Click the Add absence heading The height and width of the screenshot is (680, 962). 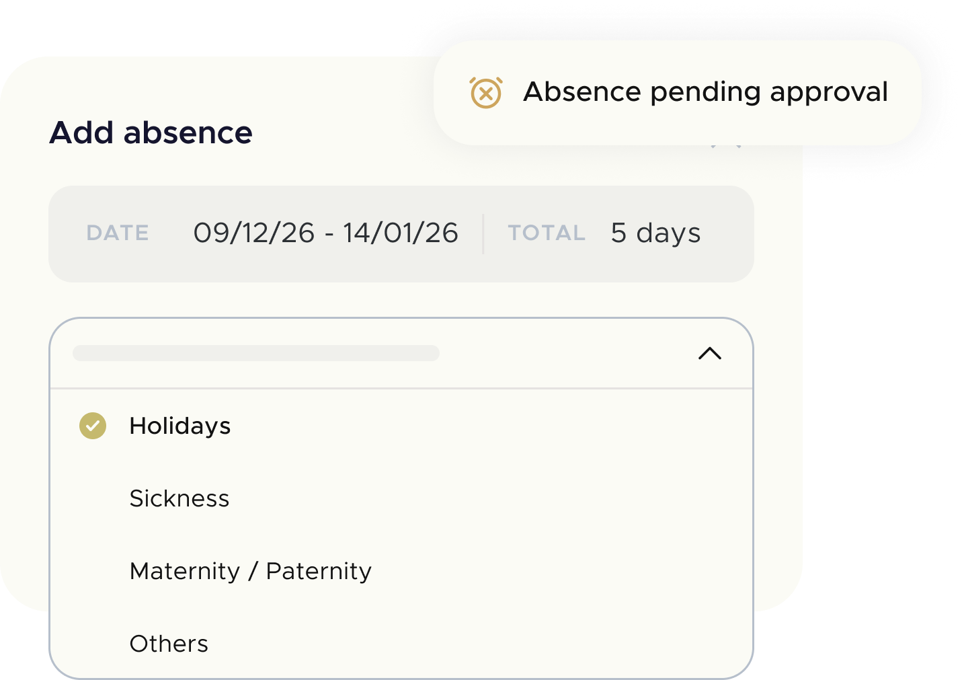(x=151, y=133)
